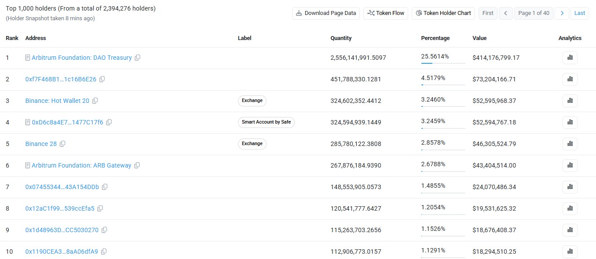596x259 pixels.
Task: Open analytics for Binance: Hot Wallet 20
Action: [570, 101]
